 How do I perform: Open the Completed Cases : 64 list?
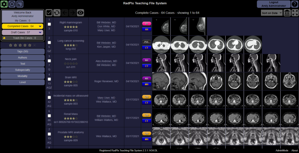pos(20,26)
